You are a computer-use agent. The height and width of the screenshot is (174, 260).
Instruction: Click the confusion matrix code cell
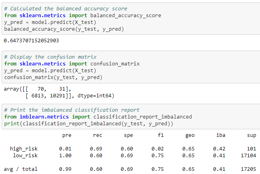(x=131, y=67)
